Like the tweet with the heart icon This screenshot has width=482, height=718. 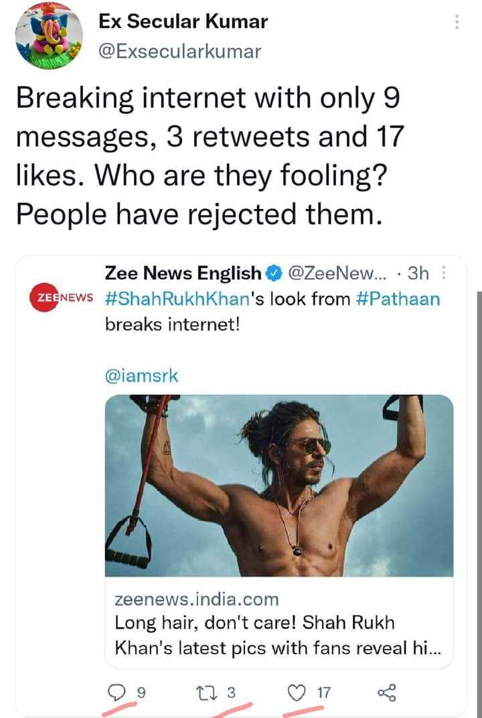[x=297, y=693]
